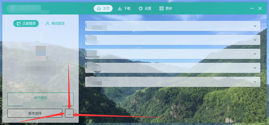The height and width of the screenshot is (125, 269).
Task: Click the house icon for 主页
Action: [99, 8]
